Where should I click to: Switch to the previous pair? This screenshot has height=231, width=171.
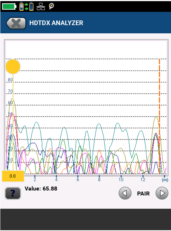tap(125, 193)
